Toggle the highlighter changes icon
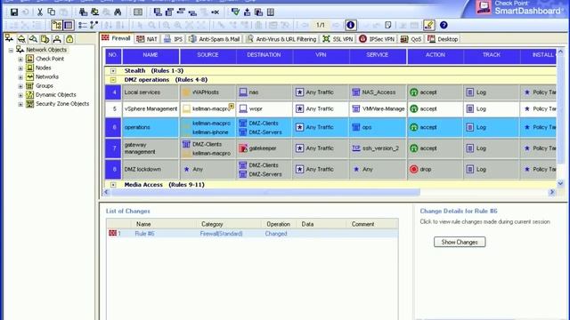 (x=429, y=25)
